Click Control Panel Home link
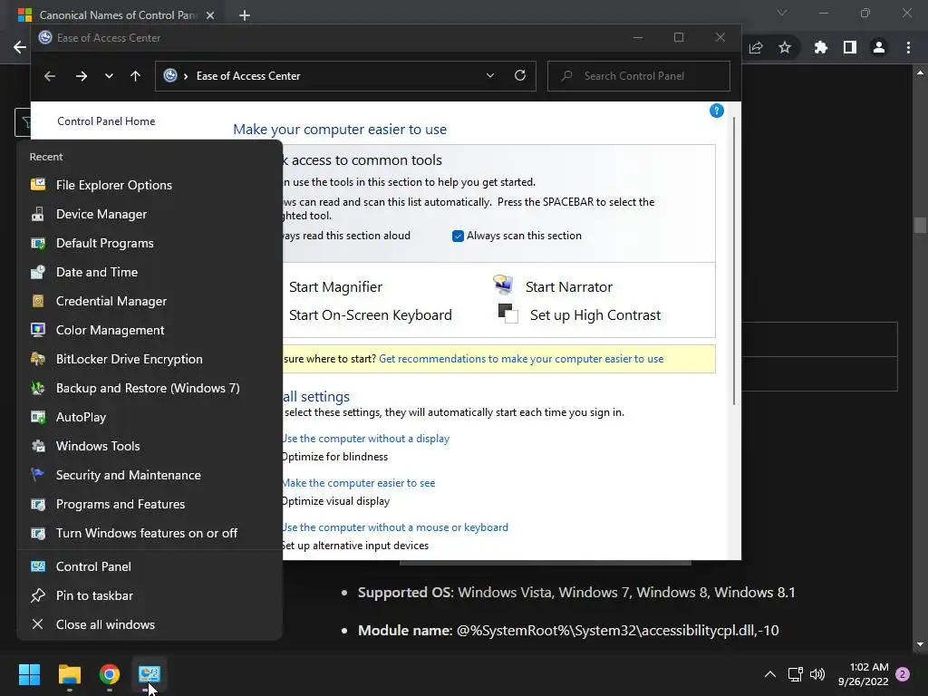 pyautogui.click(x=106, y=121)
